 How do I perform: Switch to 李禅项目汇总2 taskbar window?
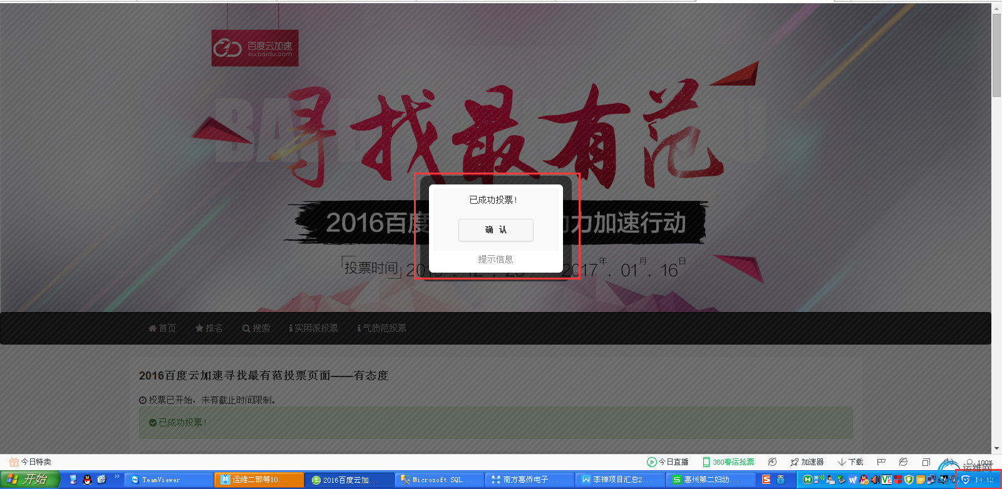(621, 480)
